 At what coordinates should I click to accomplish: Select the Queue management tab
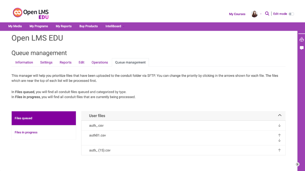pyautogui.click(x=130, y=63)
